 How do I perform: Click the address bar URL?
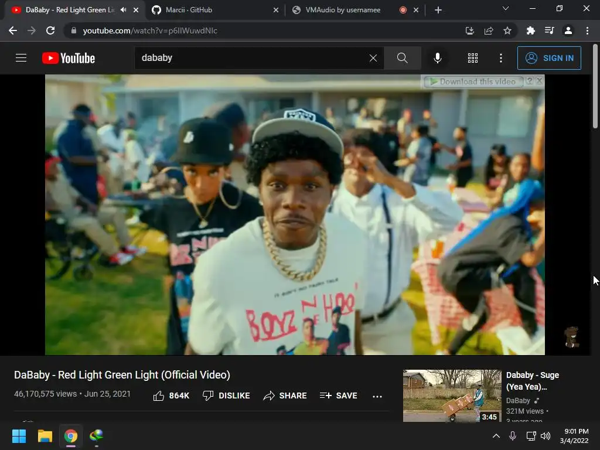point(150,30)
